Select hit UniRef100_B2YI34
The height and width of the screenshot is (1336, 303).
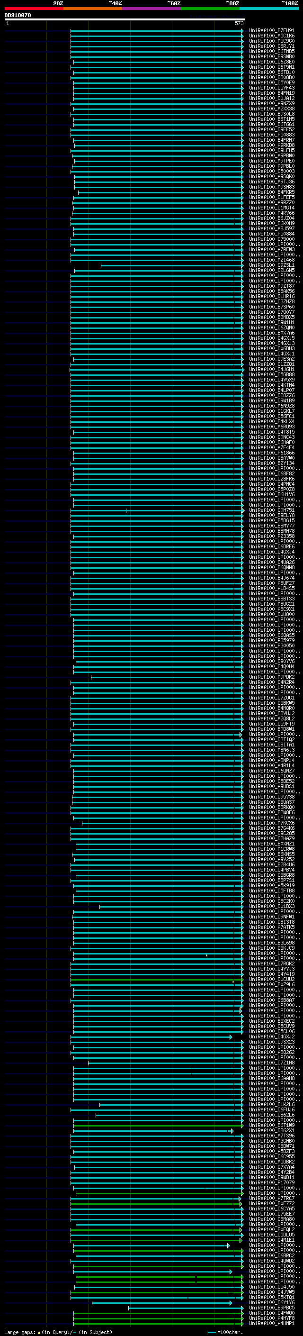(271, 464)
